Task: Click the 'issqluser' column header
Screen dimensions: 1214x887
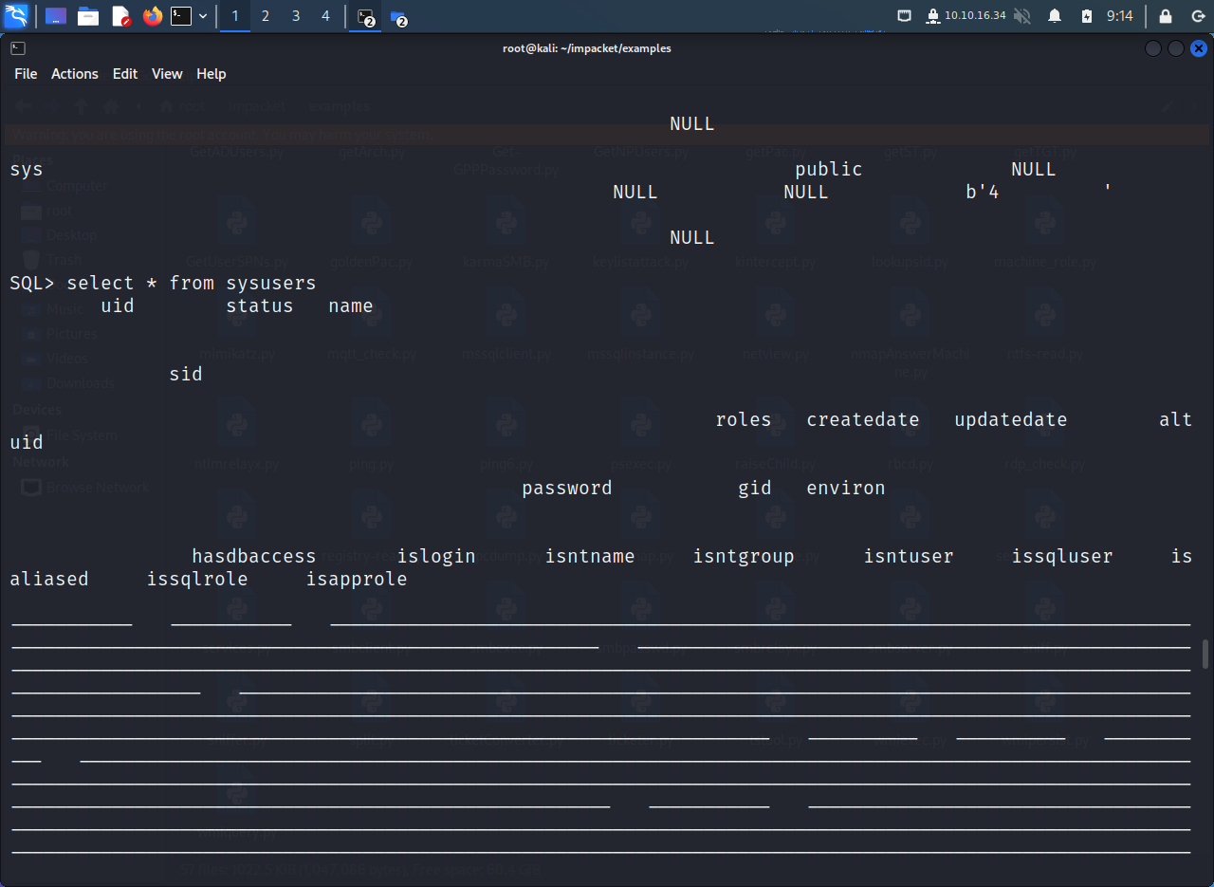Action: 1062,556
